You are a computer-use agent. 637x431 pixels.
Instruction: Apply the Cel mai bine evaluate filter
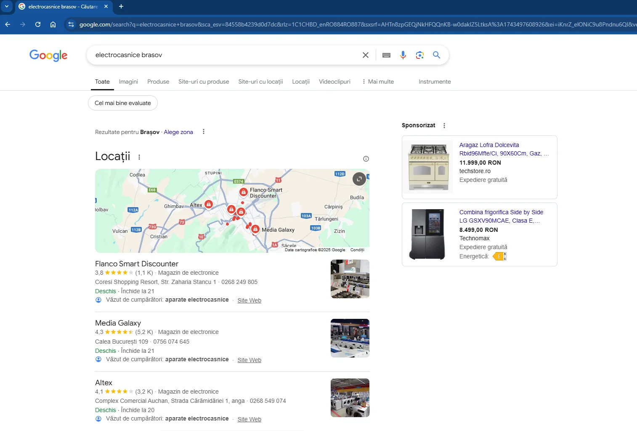(x=122, y=103)
